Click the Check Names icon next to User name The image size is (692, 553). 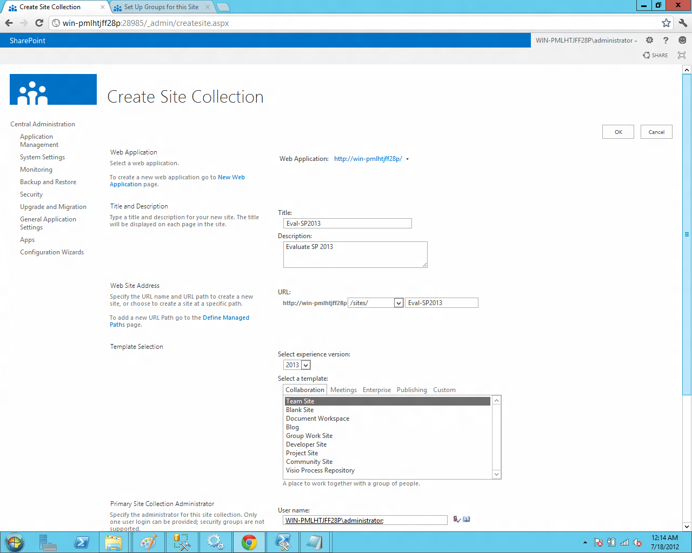(x=456, y=519)
